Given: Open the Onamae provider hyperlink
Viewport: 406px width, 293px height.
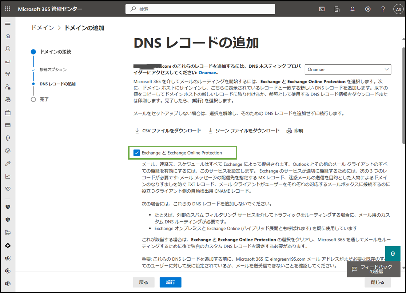Looking at the screenshot, I should [x=207, y=73].
